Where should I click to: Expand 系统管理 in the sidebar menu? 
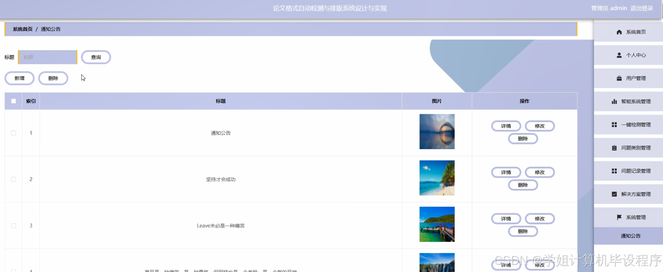click(x=628, y=217)
